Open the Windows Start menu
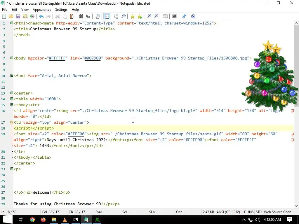Screen dimensions: 299x224 (7, 220)
